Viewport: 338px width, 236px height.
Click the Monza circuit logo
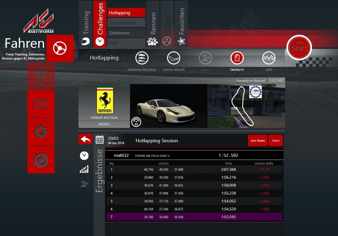click(255, 92)
